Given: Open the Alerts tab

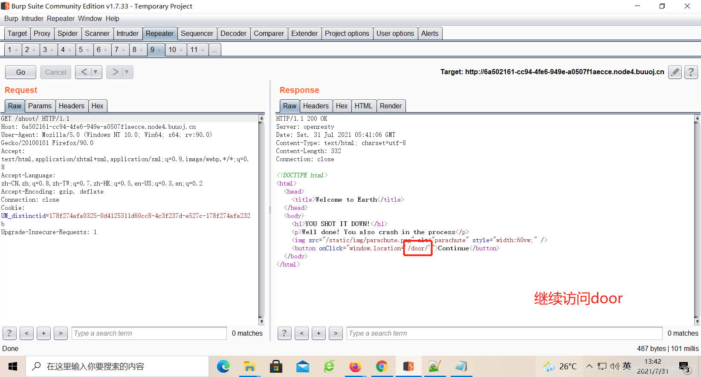Looking at the screenshot, I should (x=429, y=33).
